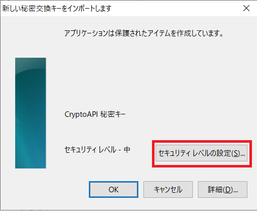Click the OK button
257x211 pixels.
click(x=114, y=190)
